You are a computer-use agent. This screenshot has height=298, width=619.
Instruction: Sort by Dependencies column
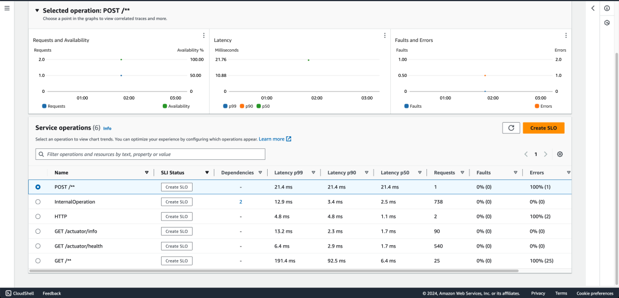tap(260, 172)
